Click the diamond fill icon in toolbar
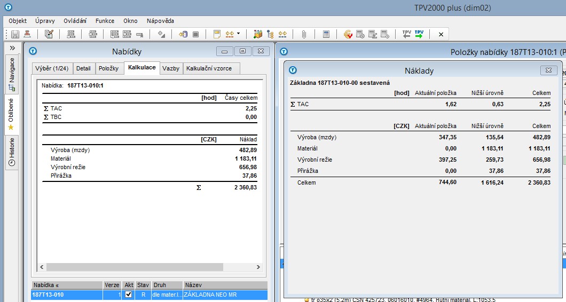The image size is (566, 302). 161,34
